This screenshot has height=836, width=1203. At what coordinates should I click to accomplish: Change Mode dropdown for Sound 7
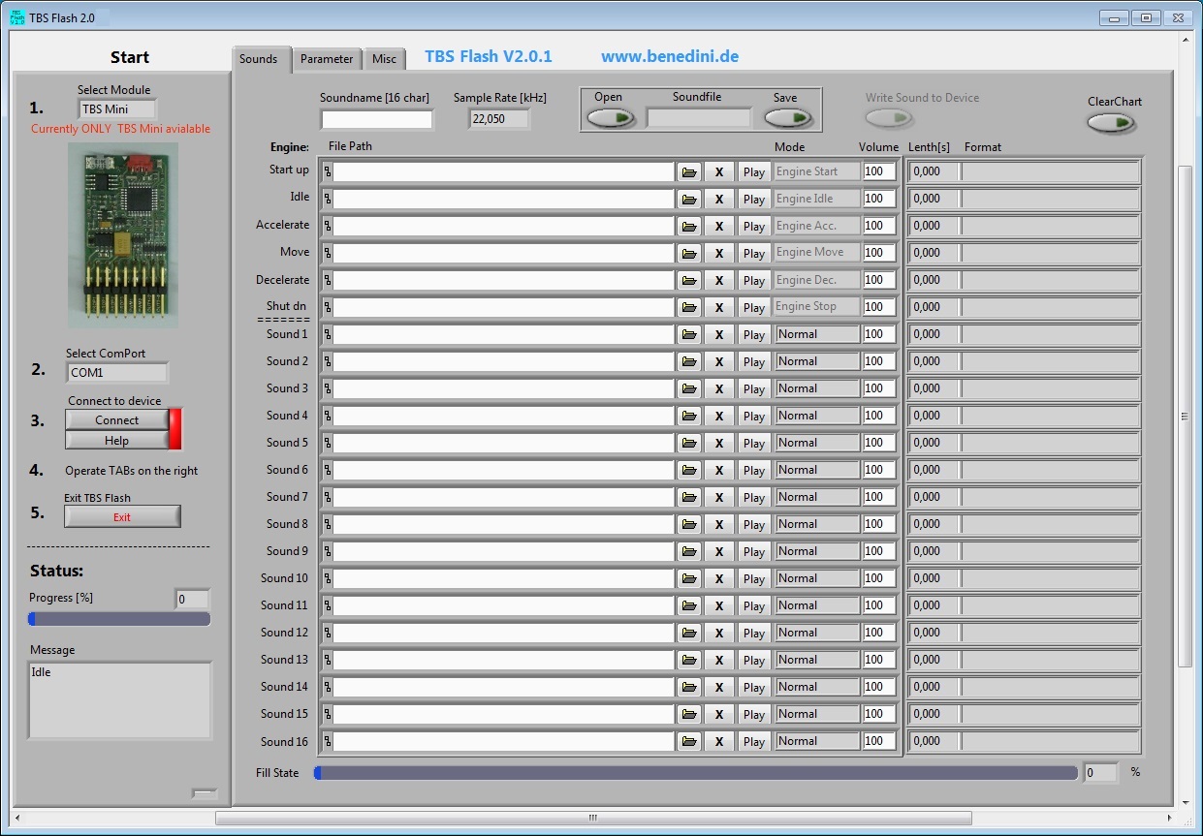[x=817, y=497]
